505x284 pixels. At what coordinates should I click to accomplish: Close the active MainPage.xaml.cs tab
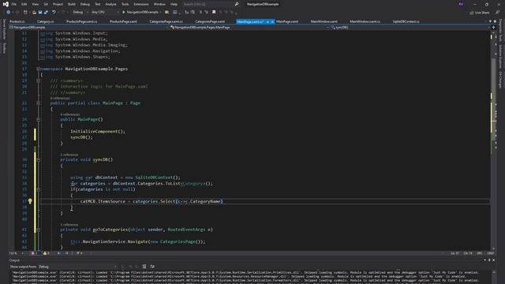tap(272, 21)
